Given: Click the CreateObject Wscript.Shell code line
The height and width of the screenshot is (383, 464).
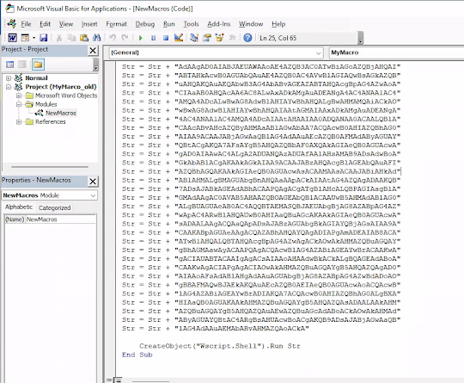Looking at the screenshot, I should pos(220,346).
